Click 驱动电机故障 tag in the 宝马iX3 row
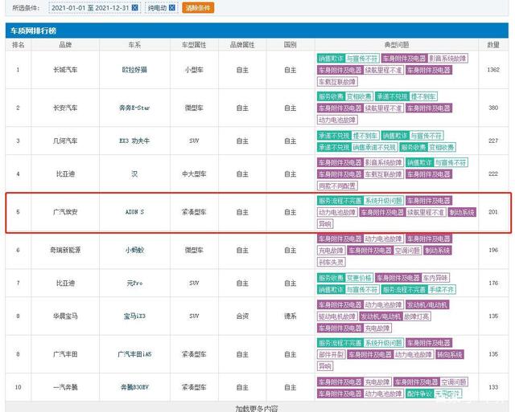 click(337, 316)
